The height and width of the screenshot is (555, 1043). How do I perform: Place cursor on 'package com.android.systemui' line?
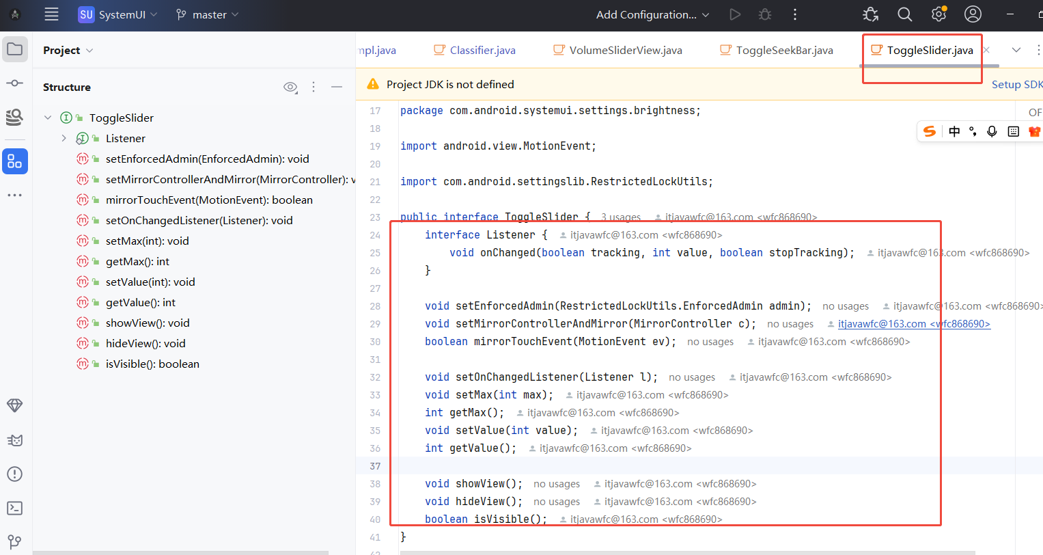pos(551,111)
